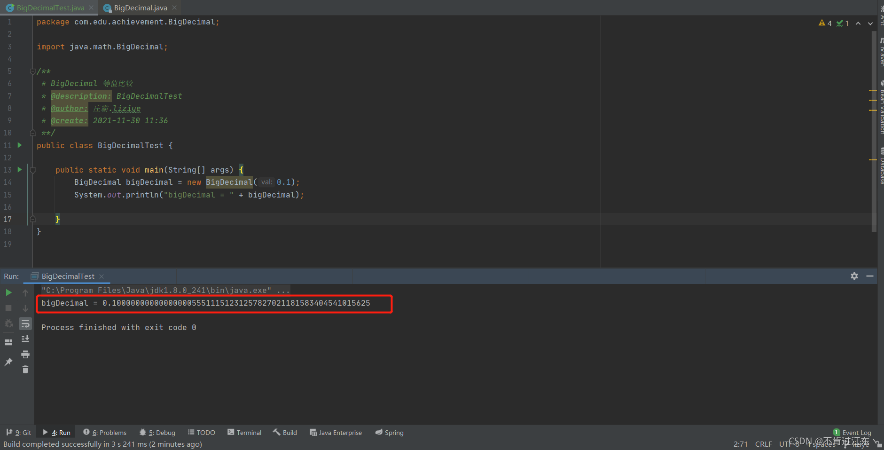Go to next highlighted problem arrow

[x=870, y=23]
